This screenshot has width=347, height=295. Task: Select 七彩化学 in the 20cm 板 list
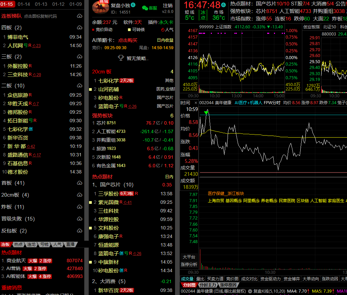[109, 81]
